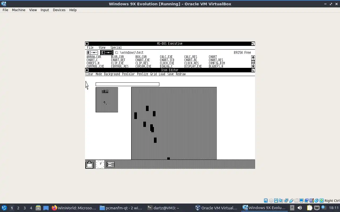
Task: Open PenSize menu in Icon Editor
Action: (143, 74)
